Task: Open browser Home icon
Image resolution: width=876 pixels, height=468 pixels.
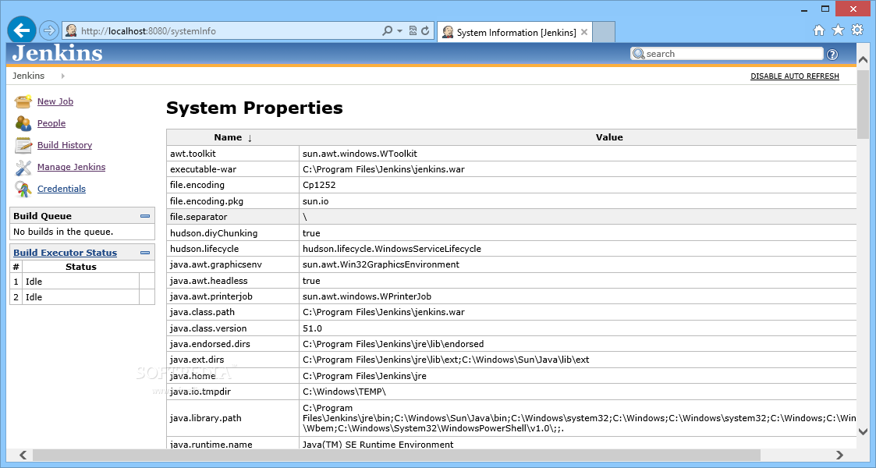Action: click(x=818, y=30)
